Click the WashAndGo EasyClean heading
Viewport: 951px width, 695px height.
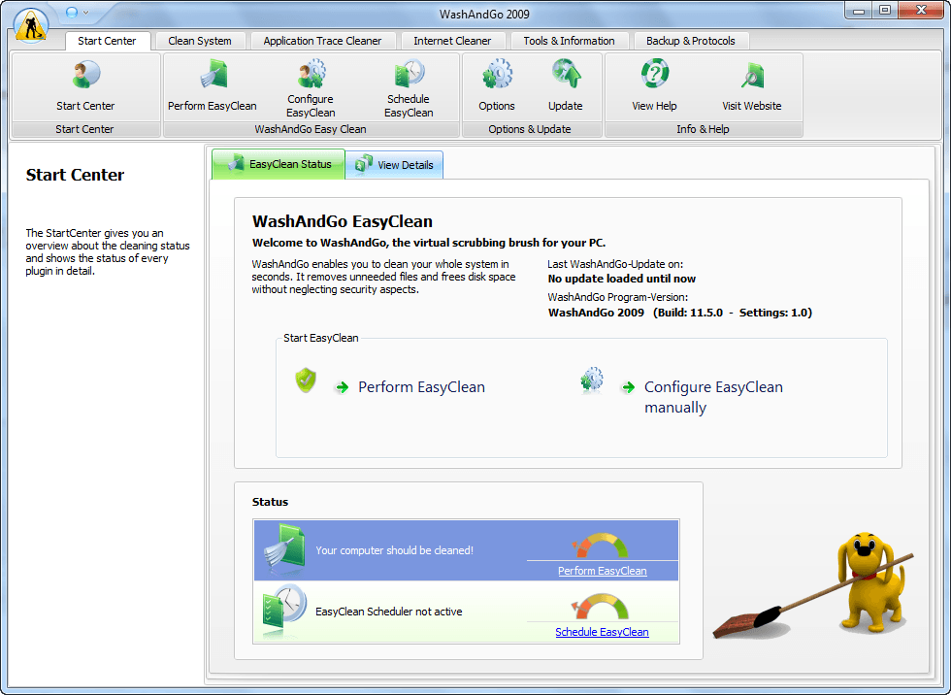(x=342, y=221)
